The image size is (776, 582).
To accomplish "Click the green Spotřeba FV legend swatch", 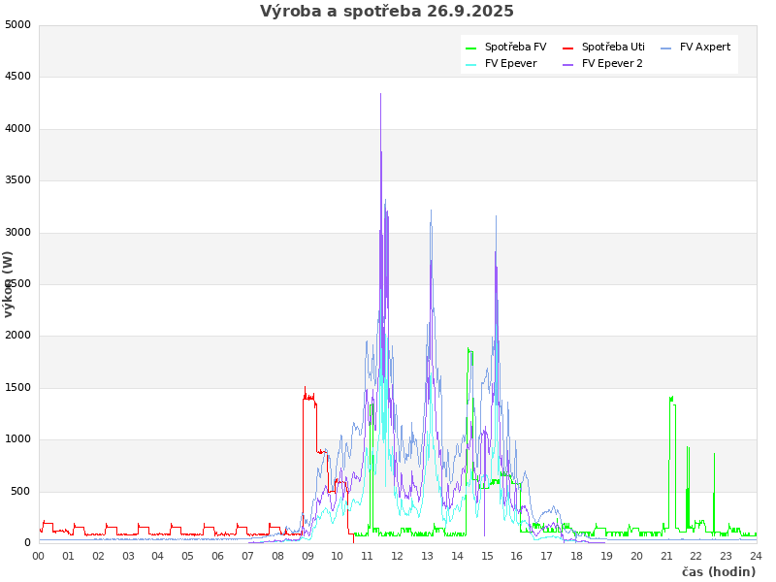I will [471, 48].
